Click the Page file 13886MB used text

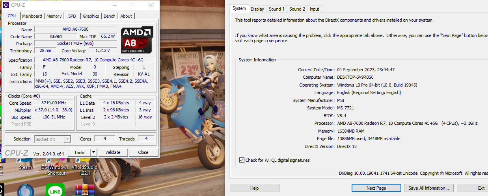369,139
